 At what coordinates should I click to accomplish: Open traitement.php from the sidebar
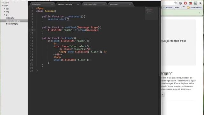point(12,24)
